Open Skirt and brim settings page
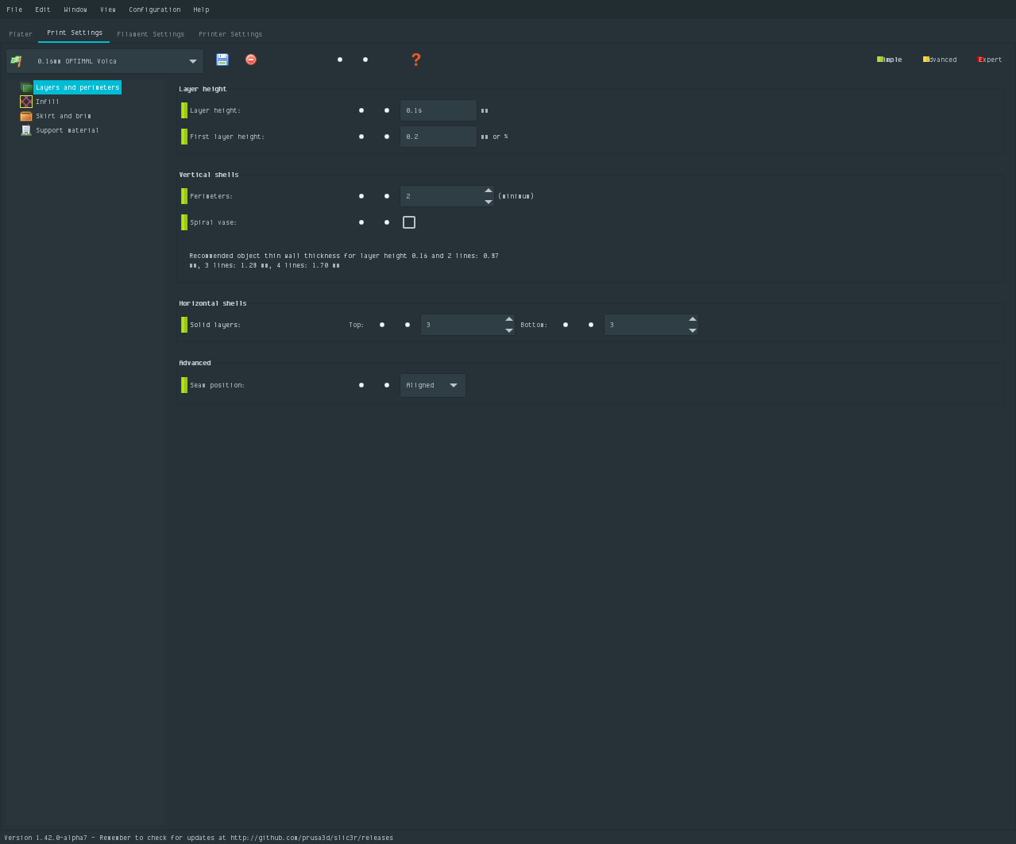The height and width of the screenshot is (844, 1016). (64, 116)
